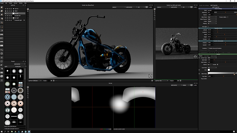Viewport: 237px width, 133px height.
Task: Toggle visibility of hard rim light
Action: (x=6, y=9)
